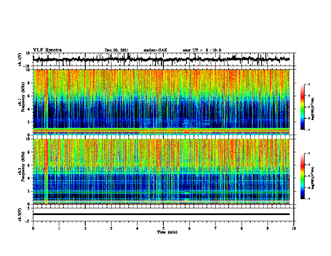This screenshot has width=331, height=256.
Task: Click the ch.1 voltage waveform trace
Action: (161, 59)
